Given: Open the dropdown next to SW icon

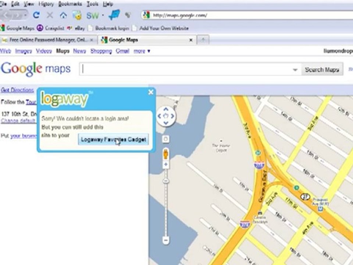Looking at the screenshot, I should point(103,15).
